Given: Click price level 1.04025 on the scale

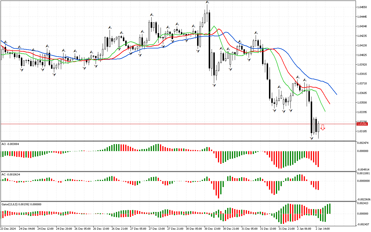Looking at the screenshot, I should coord(362,55).
